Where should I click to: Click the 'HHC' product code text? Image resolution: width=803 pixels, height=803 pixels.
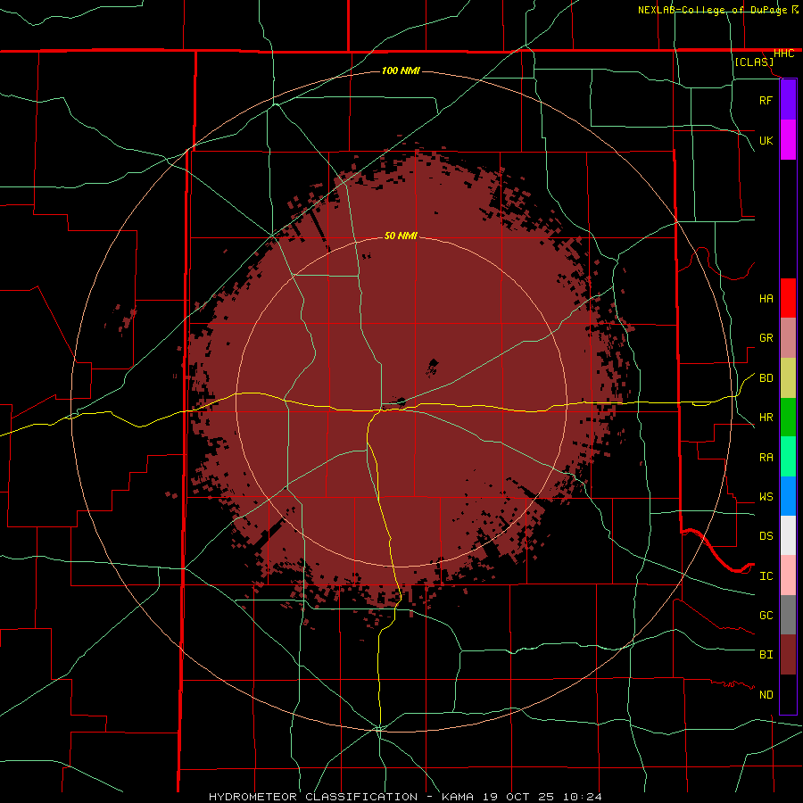(x=784, y=54)
